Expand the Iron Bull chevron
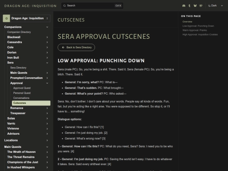Viewport: 228px width, 171px height. click(x=47, y=58)
